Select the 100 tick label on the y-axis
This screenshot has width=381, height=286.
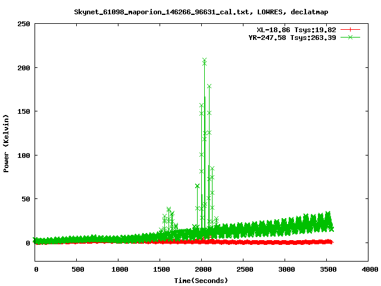[24, 156]
